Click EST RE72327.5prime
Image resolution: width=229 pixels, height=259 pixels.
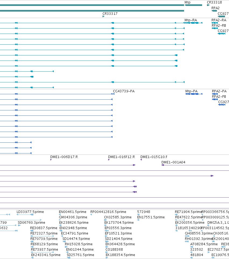point(44,233)
